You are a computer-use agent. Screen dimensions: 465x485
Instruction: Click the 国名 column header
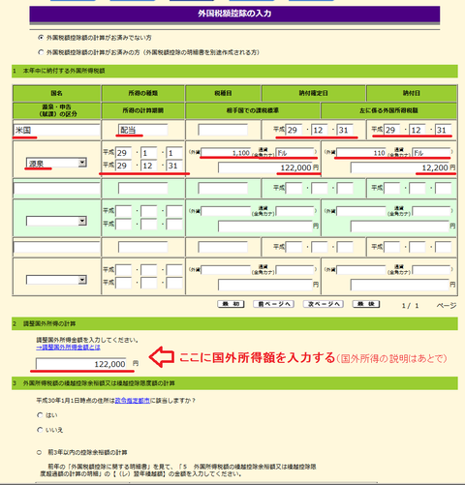point(56,93)
